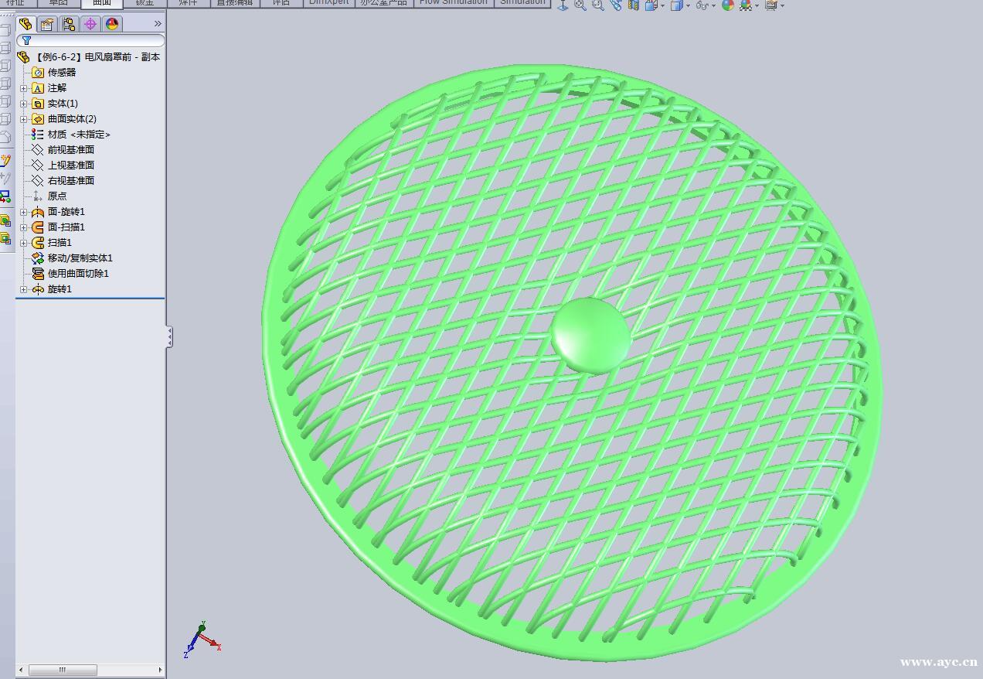Open the PropertyManager tab icon
The height and width of the screenshot is (679, 983).
click(46, 24)
